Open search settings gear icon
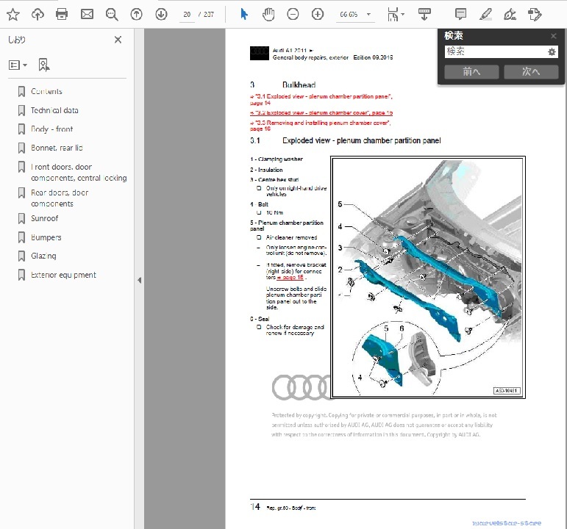 (552, 51)
